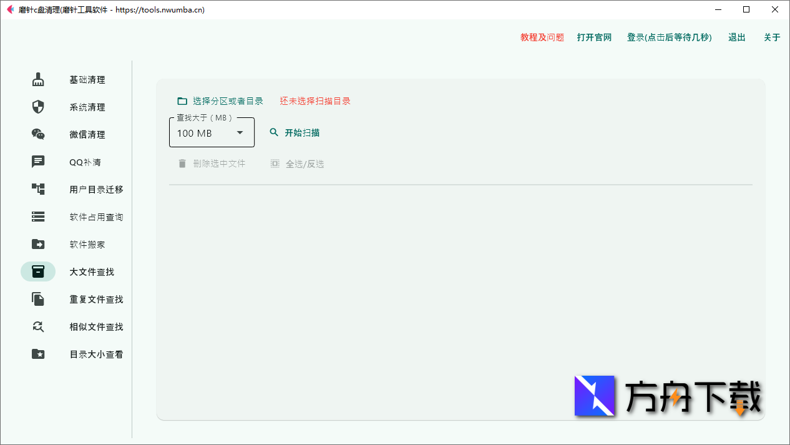Open the 教程及问题 help link

pyautogui.click(x=540, y=37)
